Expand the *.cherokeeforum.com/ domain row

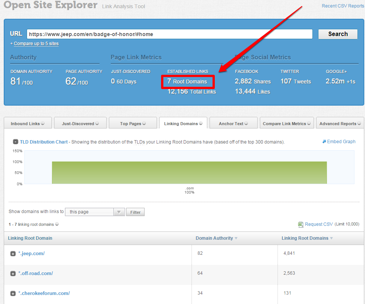tap(13, 293)
